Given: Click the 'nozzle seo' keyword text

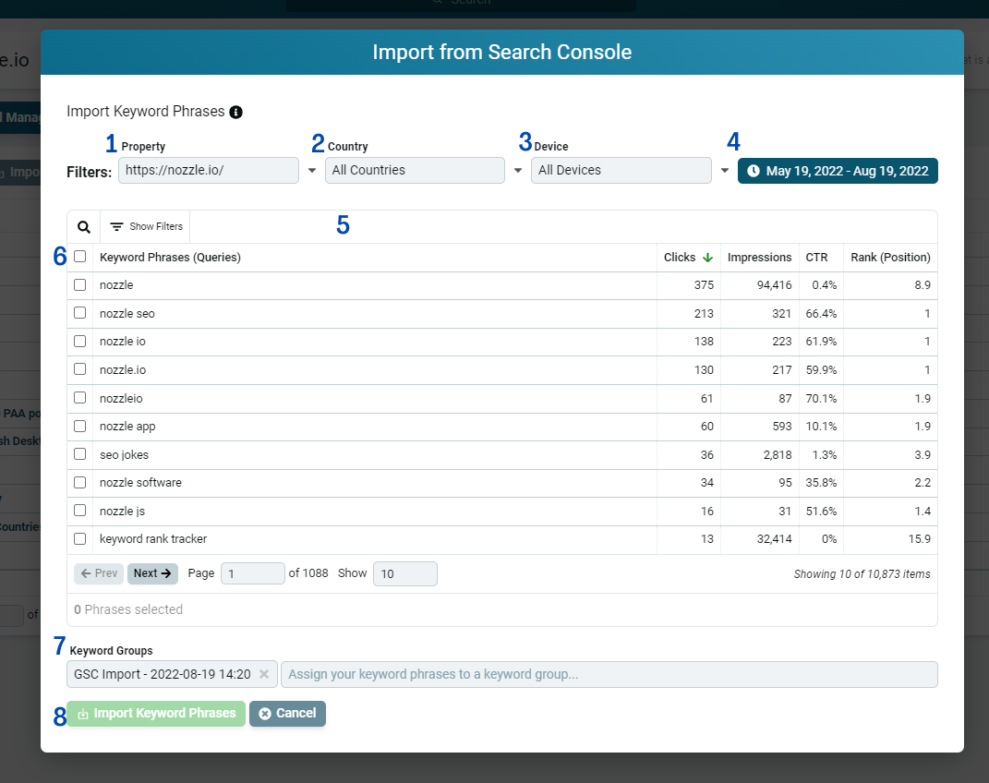Looking at the screenshot, I should 127,314.
